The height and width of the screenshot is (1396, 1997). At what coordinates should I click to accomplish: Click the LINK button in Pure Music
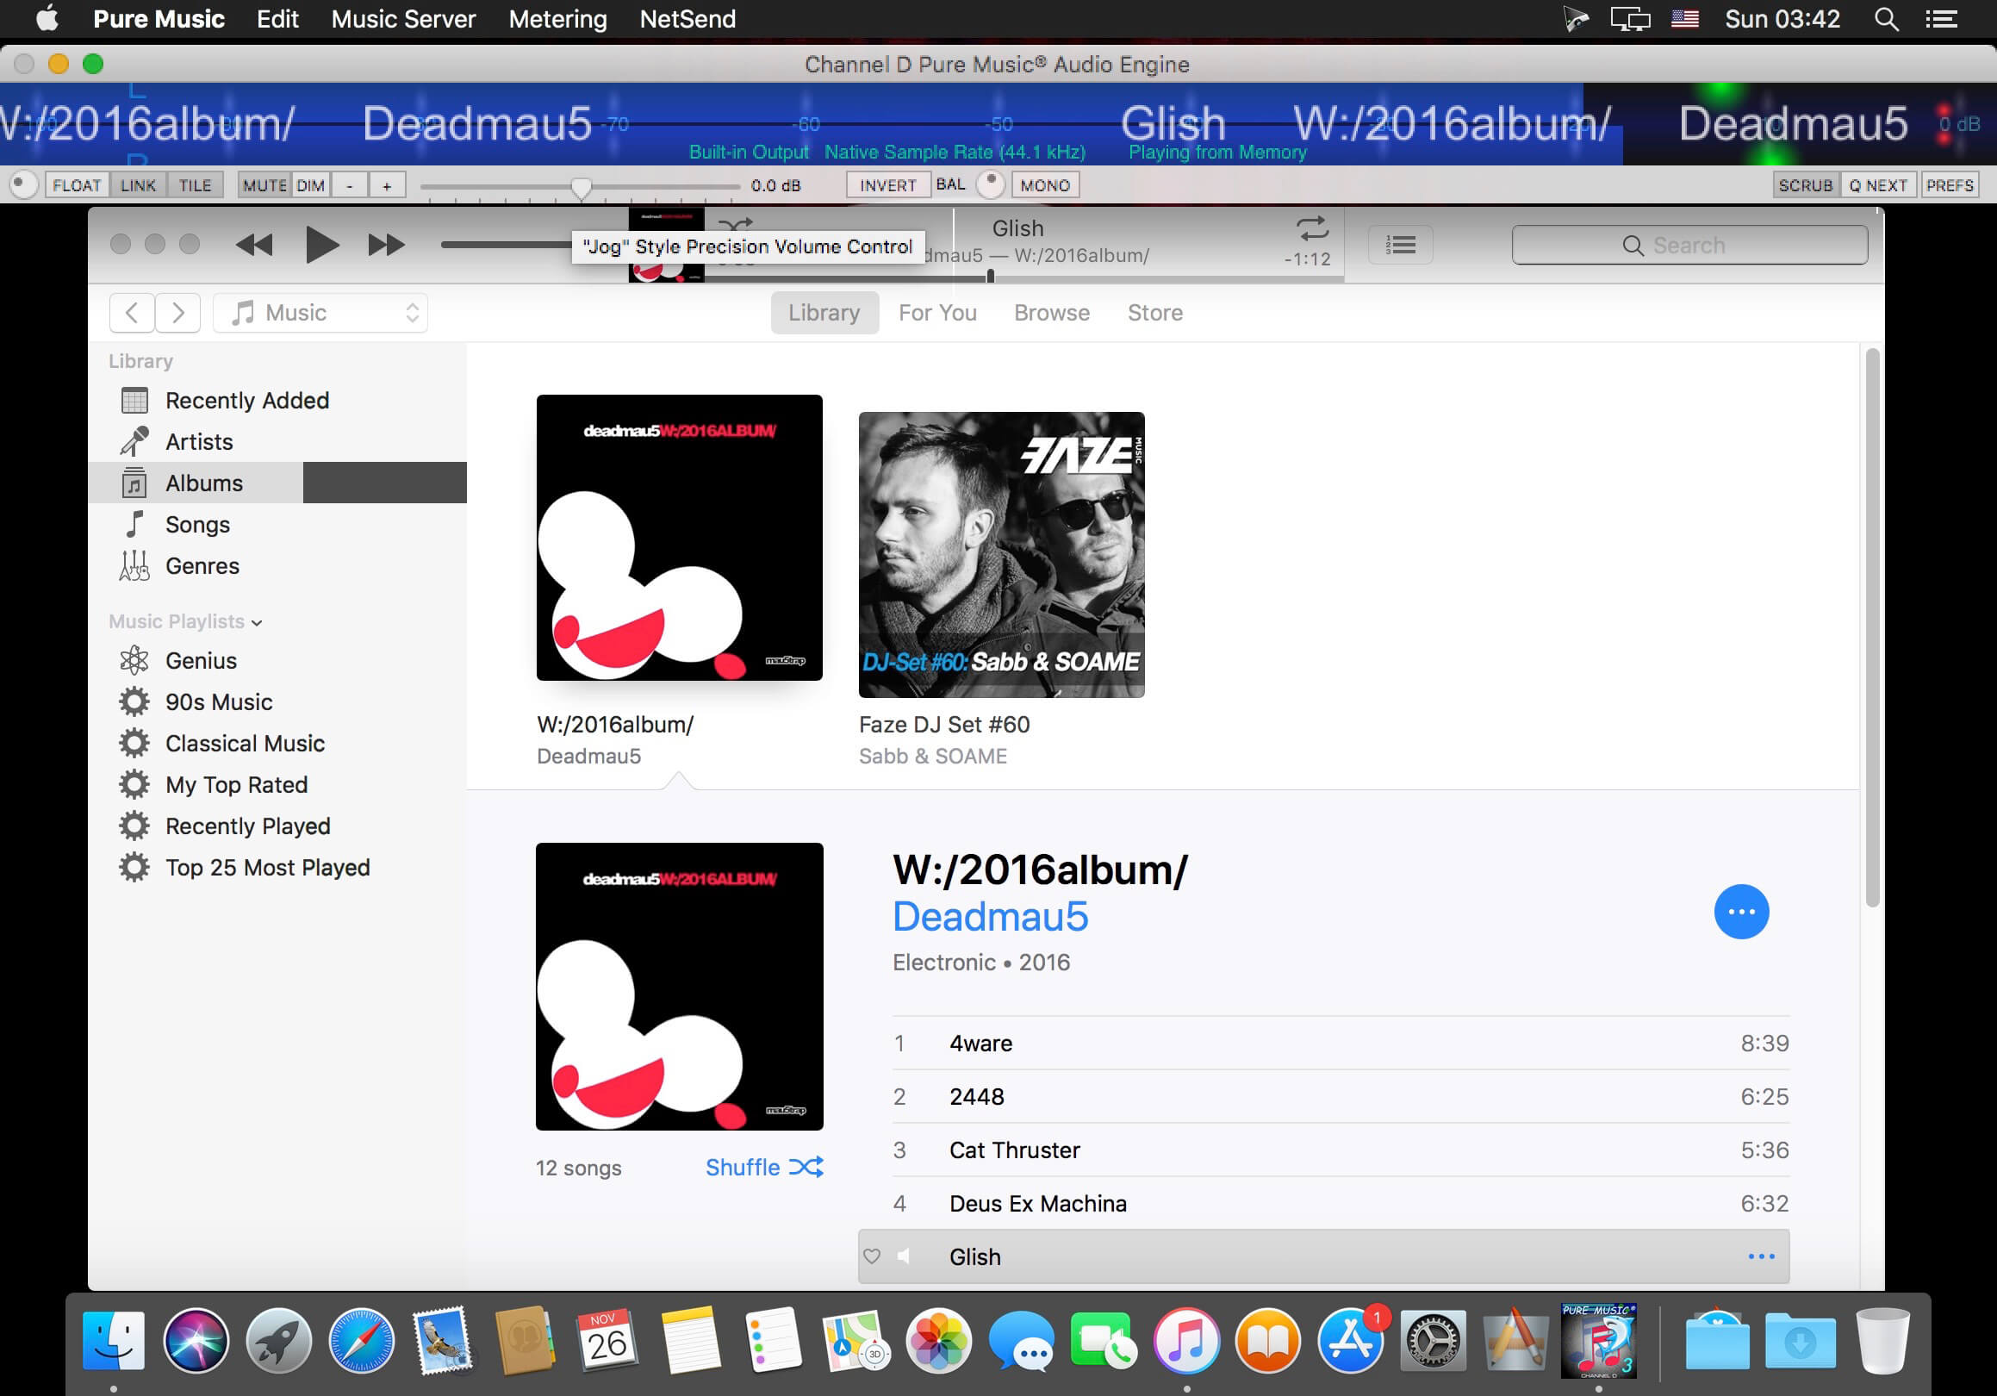[x=138, y=185]
